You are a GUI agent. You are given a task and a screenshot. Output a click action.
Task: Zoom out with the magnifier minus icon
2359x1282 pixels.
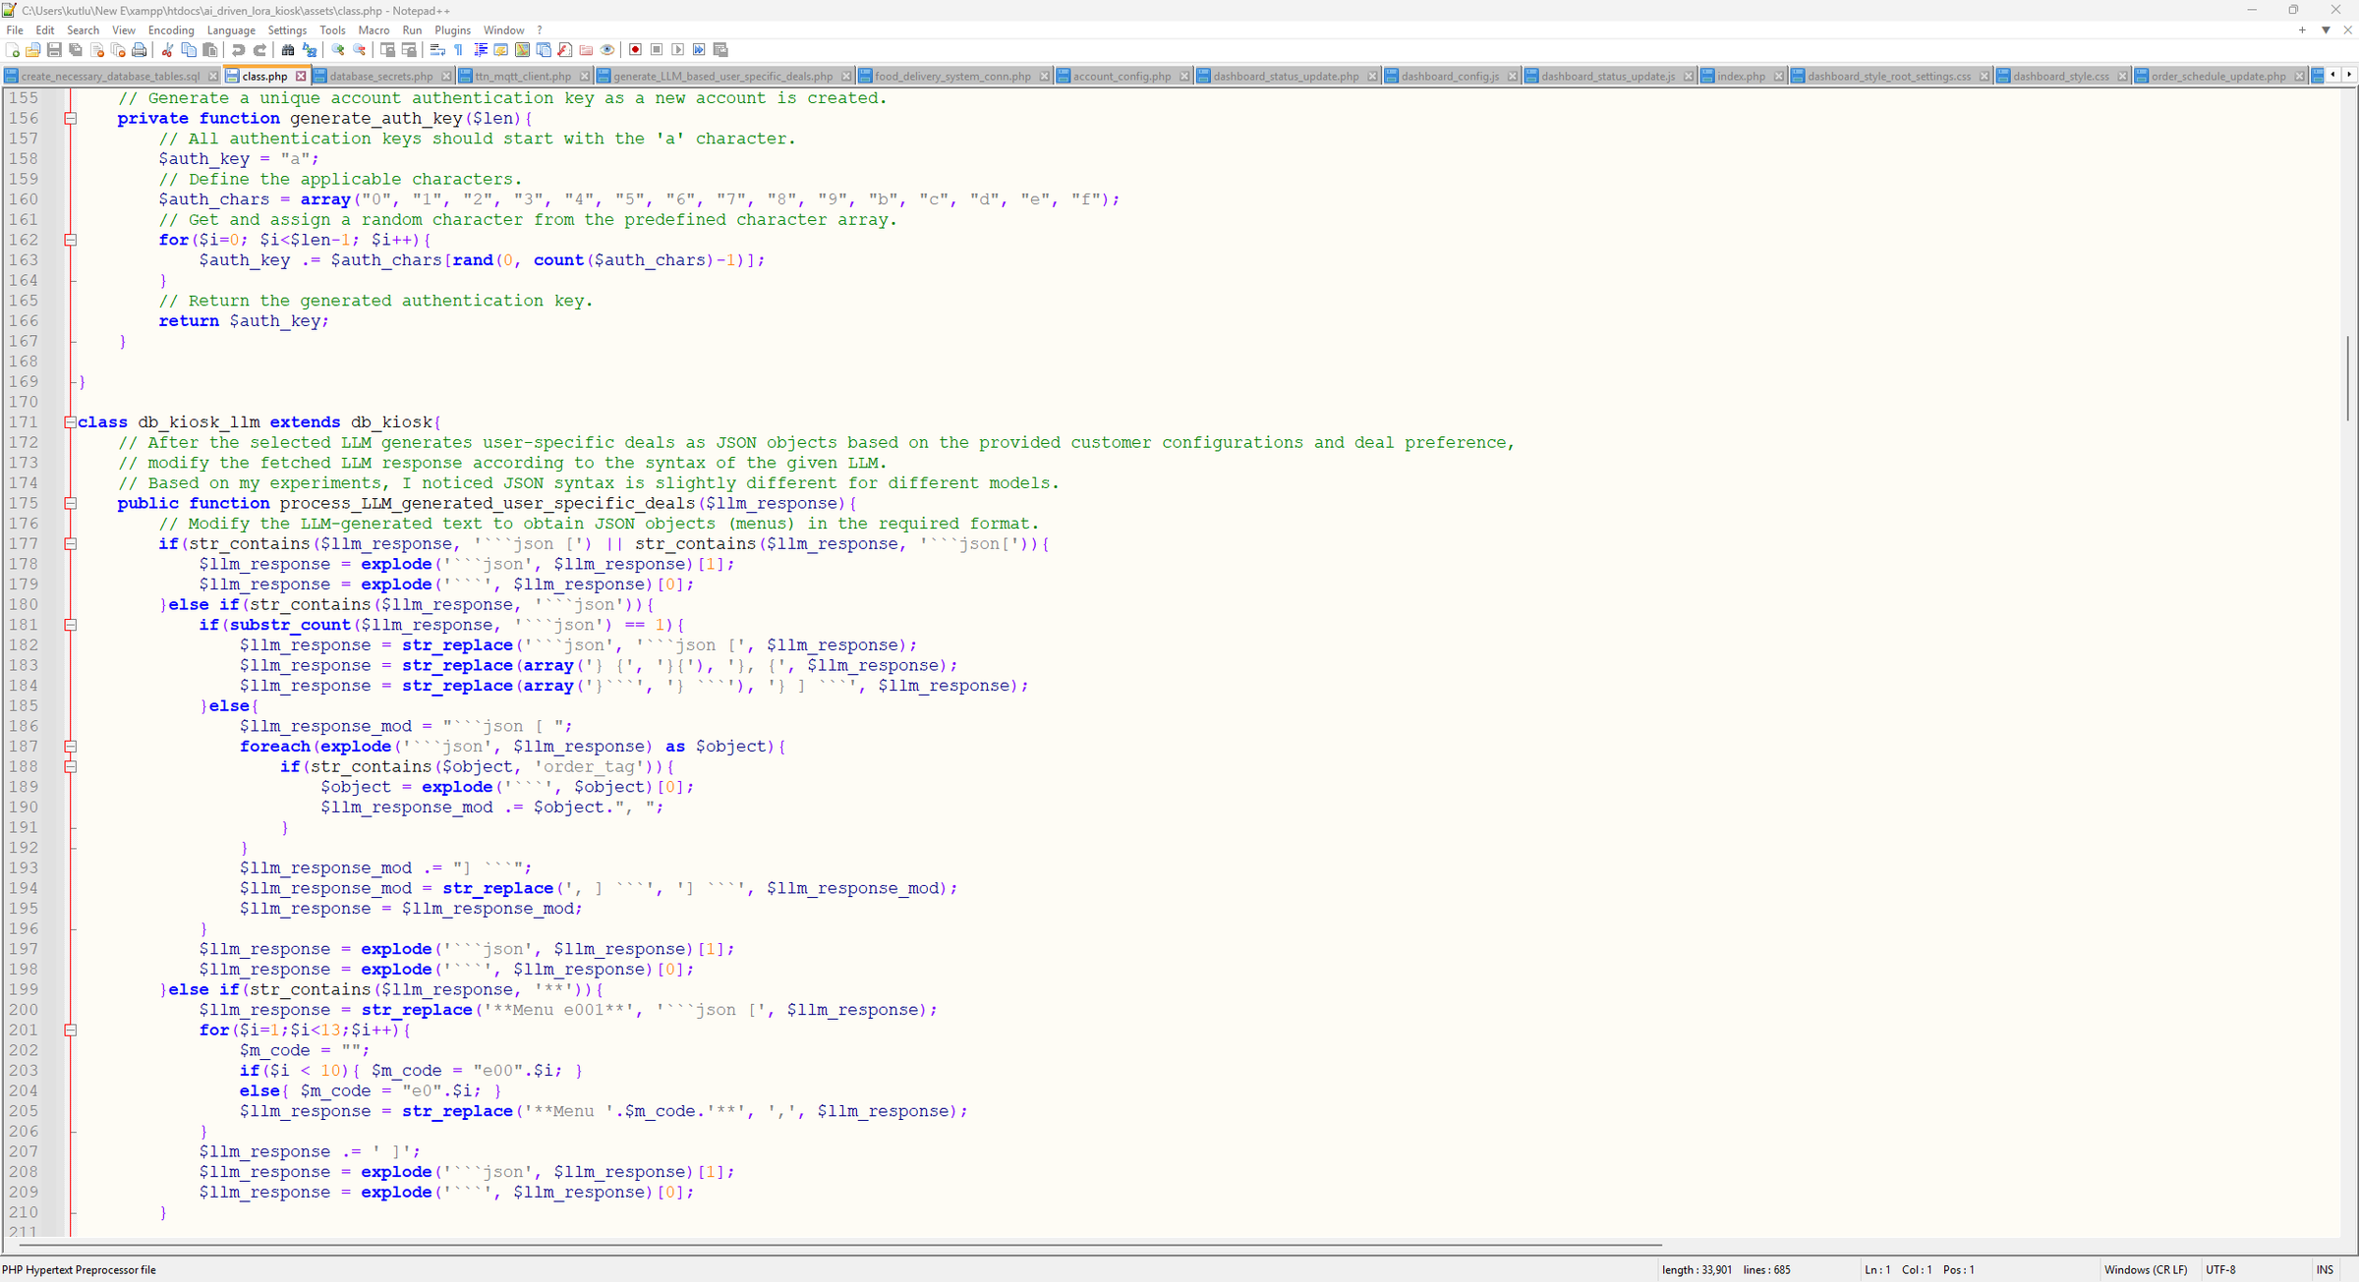[x=360, y=50]
